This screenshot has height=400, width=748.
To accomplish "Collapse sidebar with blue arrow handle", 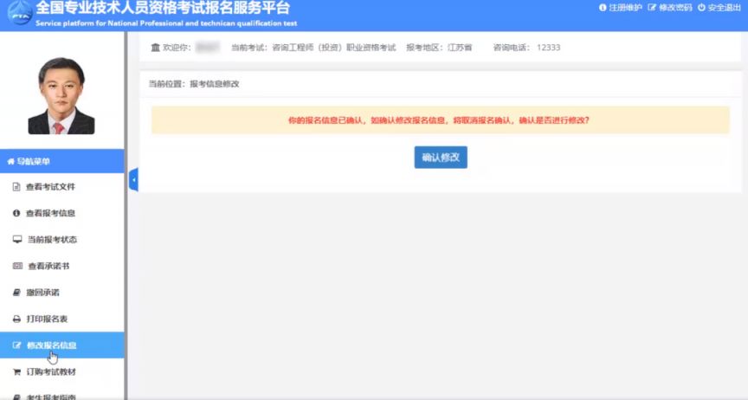I will click(x=133, y=179).
